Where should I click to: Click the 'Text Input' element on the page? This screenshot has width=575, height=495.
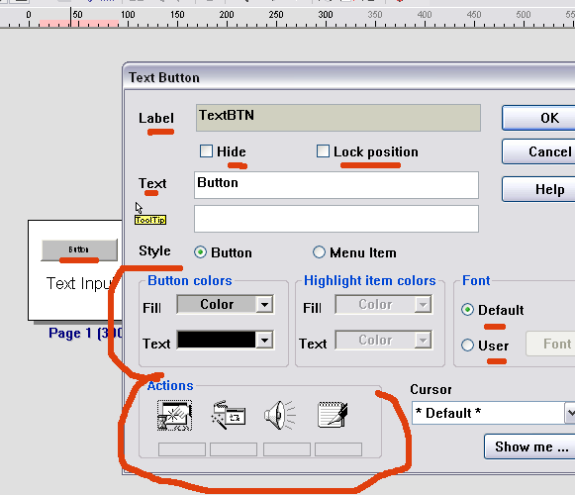click(x=80, y=283)
